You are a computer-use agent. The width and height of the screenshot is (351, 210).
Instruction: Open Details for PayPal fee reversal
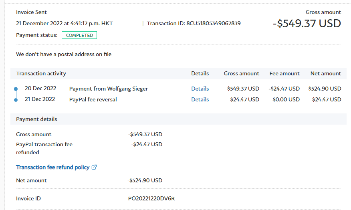200,99
